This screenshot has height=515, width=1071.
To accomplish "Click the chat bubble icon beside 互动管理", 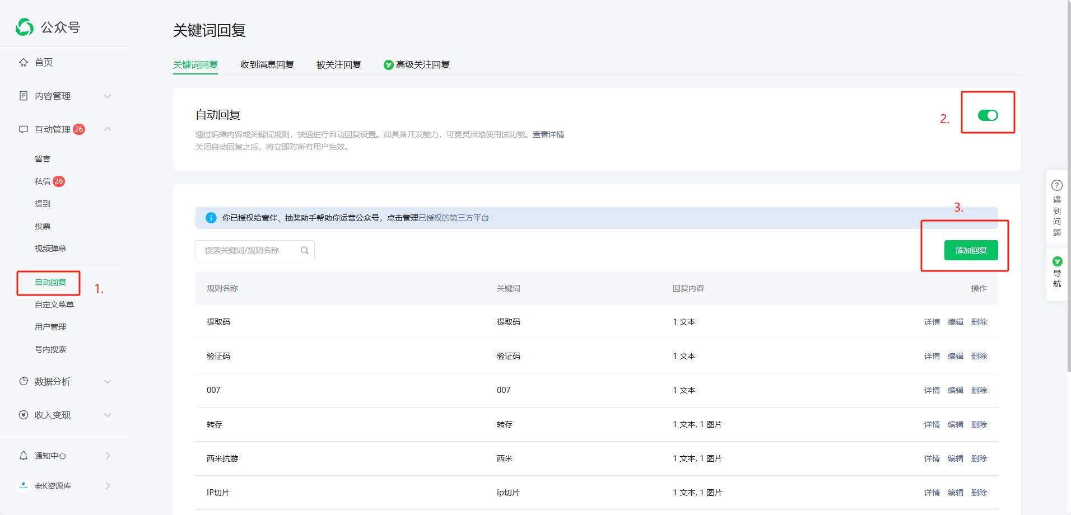I will click(24, 129).
